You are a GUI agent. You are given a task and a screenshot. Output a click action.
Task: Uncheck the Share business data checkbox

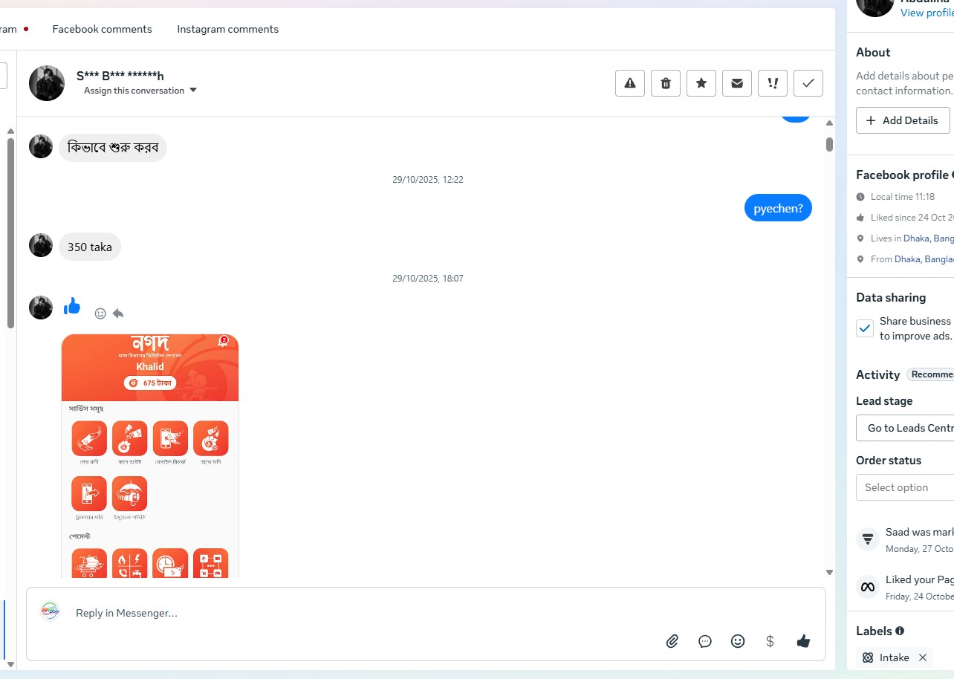tap(865, 328)
